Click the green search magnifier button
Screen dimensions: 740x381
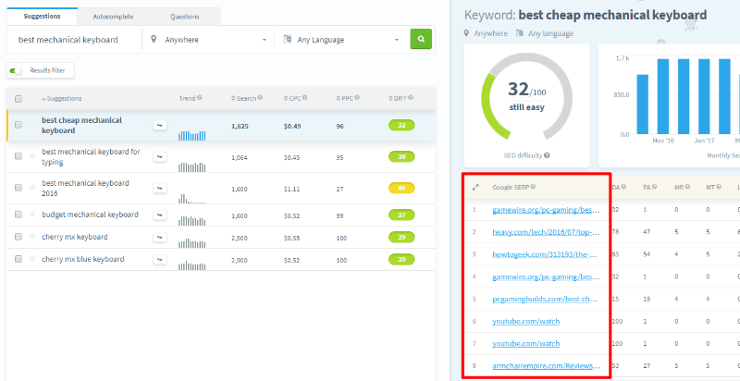[421, 39]
